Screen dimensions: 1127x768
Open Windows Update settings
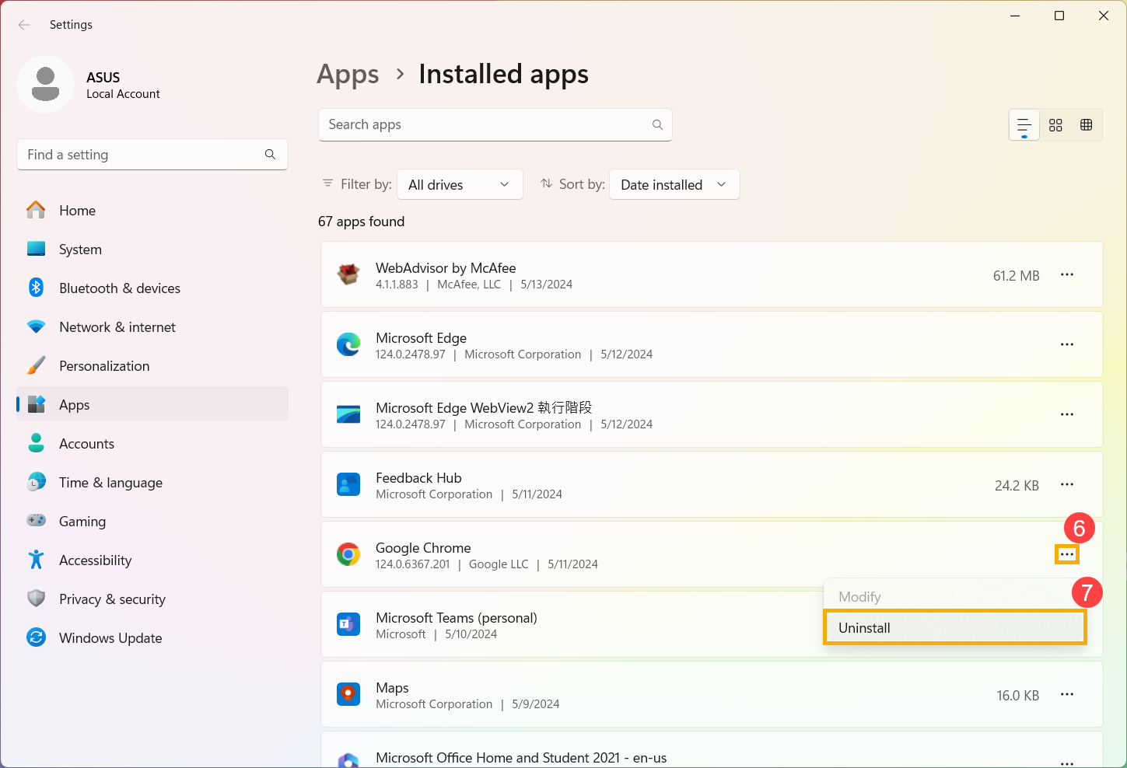(x=152, y=637)
